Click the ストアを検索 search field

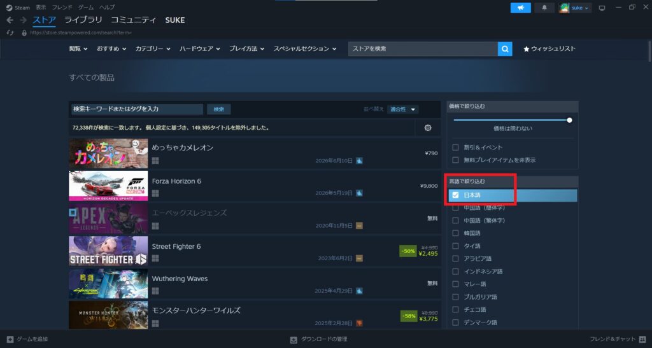click(x=423, y=48)
